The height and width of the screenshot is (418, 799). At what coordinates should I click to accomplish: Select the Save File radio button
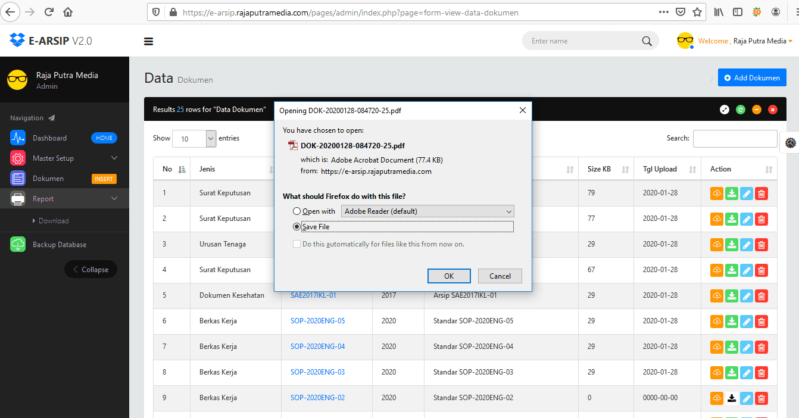pyautogui.click(x=296, y=227)
